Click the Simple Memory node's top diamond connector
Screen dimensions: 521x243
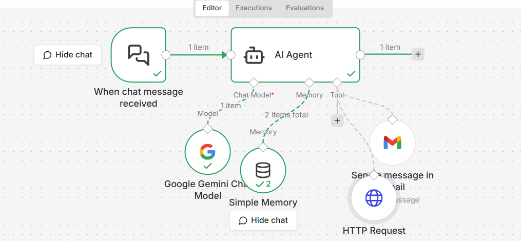[x=263, y=148]
